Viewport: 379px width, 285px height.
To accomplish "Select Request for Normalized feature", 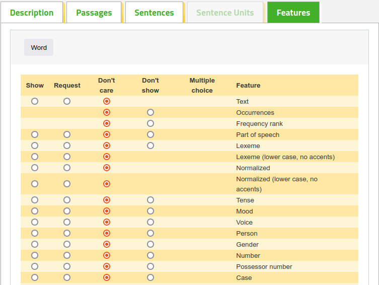I will point(67,168).
